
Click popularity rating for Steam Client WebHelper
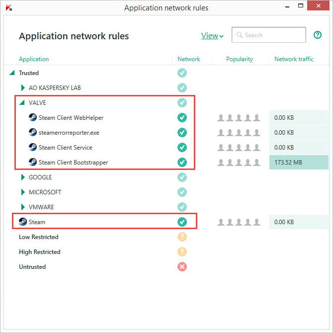pos(239,118)
